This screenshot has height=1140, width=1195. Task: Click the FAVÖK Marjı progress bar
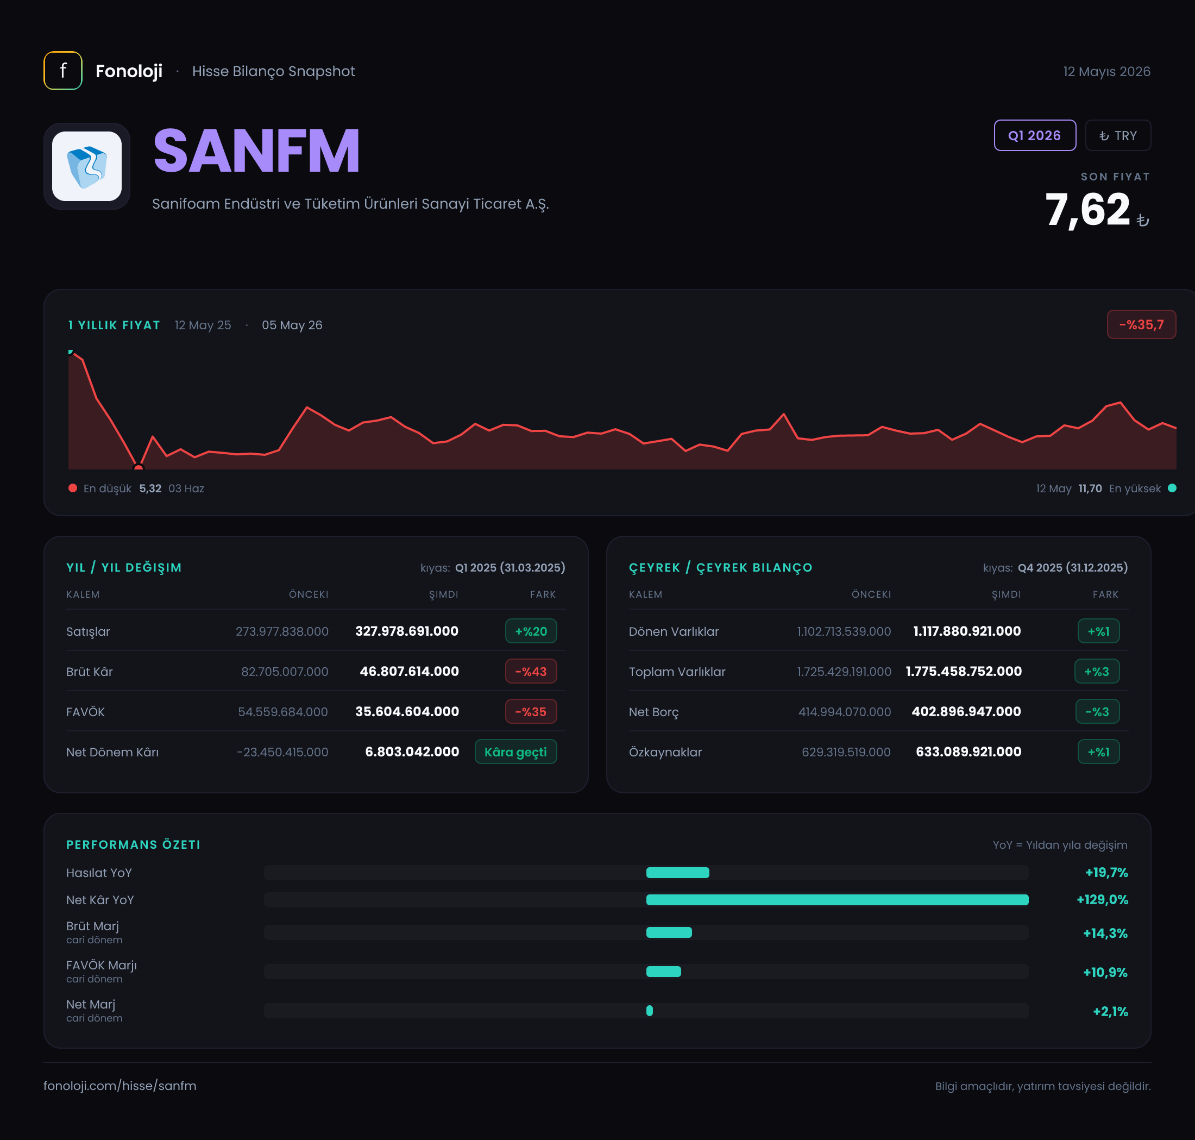(x=646, y=971)
